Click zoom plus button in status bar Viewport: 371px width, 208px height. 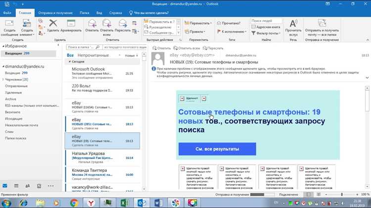coord(357,195)
